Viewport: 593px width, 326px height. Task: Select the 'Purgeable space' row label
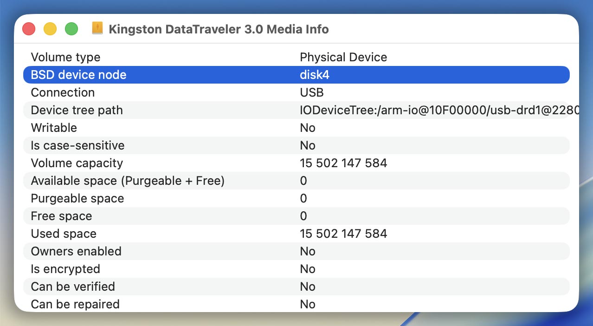pyautogui.click(x=77, y=198)
